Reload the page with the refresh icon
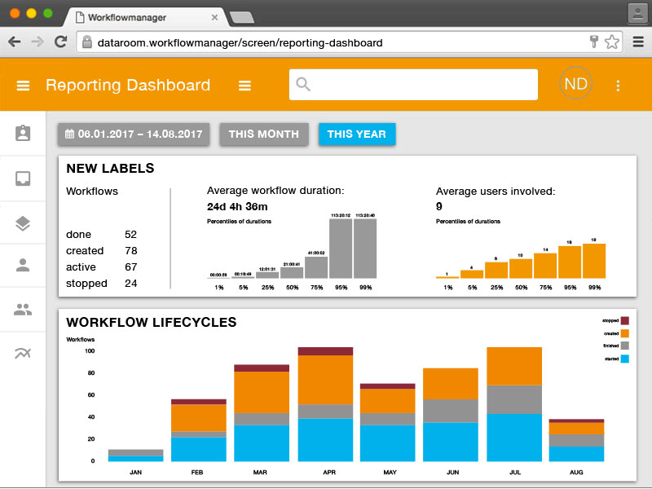This screenshot has height=489, width=652. [60, 42]
